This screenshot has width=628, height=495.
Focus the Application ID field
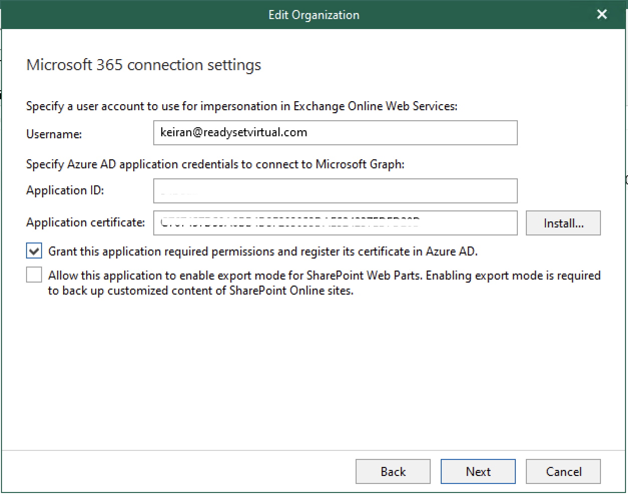(x=335, y=191)
